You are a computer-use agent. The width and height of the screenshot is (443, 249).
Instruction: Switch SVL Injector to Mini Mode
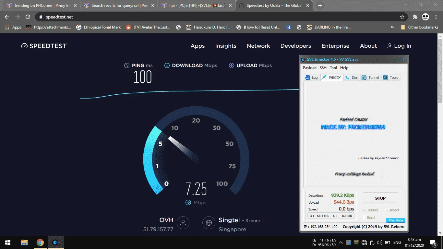point(396,220)
